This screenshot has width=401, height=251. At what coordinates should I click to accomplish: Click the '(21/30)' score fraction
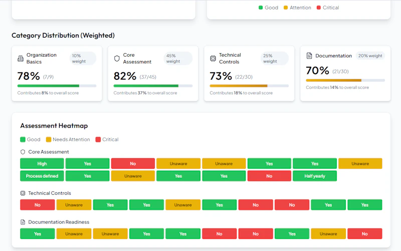click(x=340, y=71)
